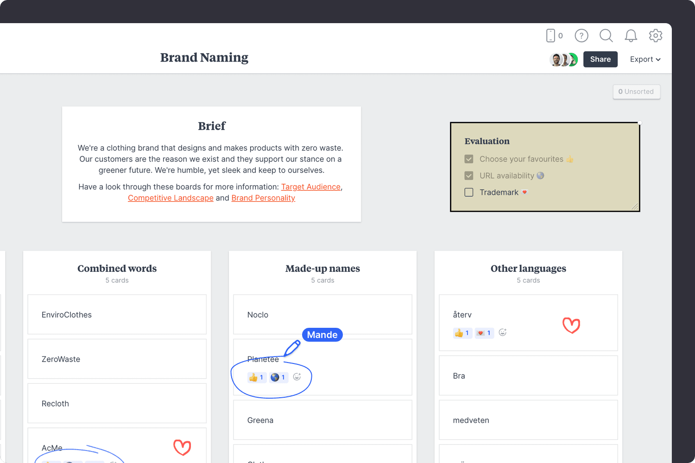Click thumbs-up reaction on återv card
The width and height of the screenshot is (695, 463).
[462, 333]
